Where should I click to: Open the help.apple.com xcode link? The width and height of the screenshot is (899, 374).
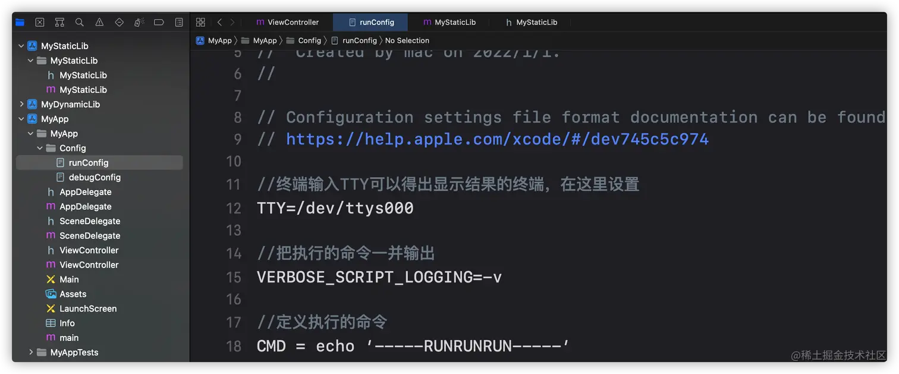click(x=497, y=139)
